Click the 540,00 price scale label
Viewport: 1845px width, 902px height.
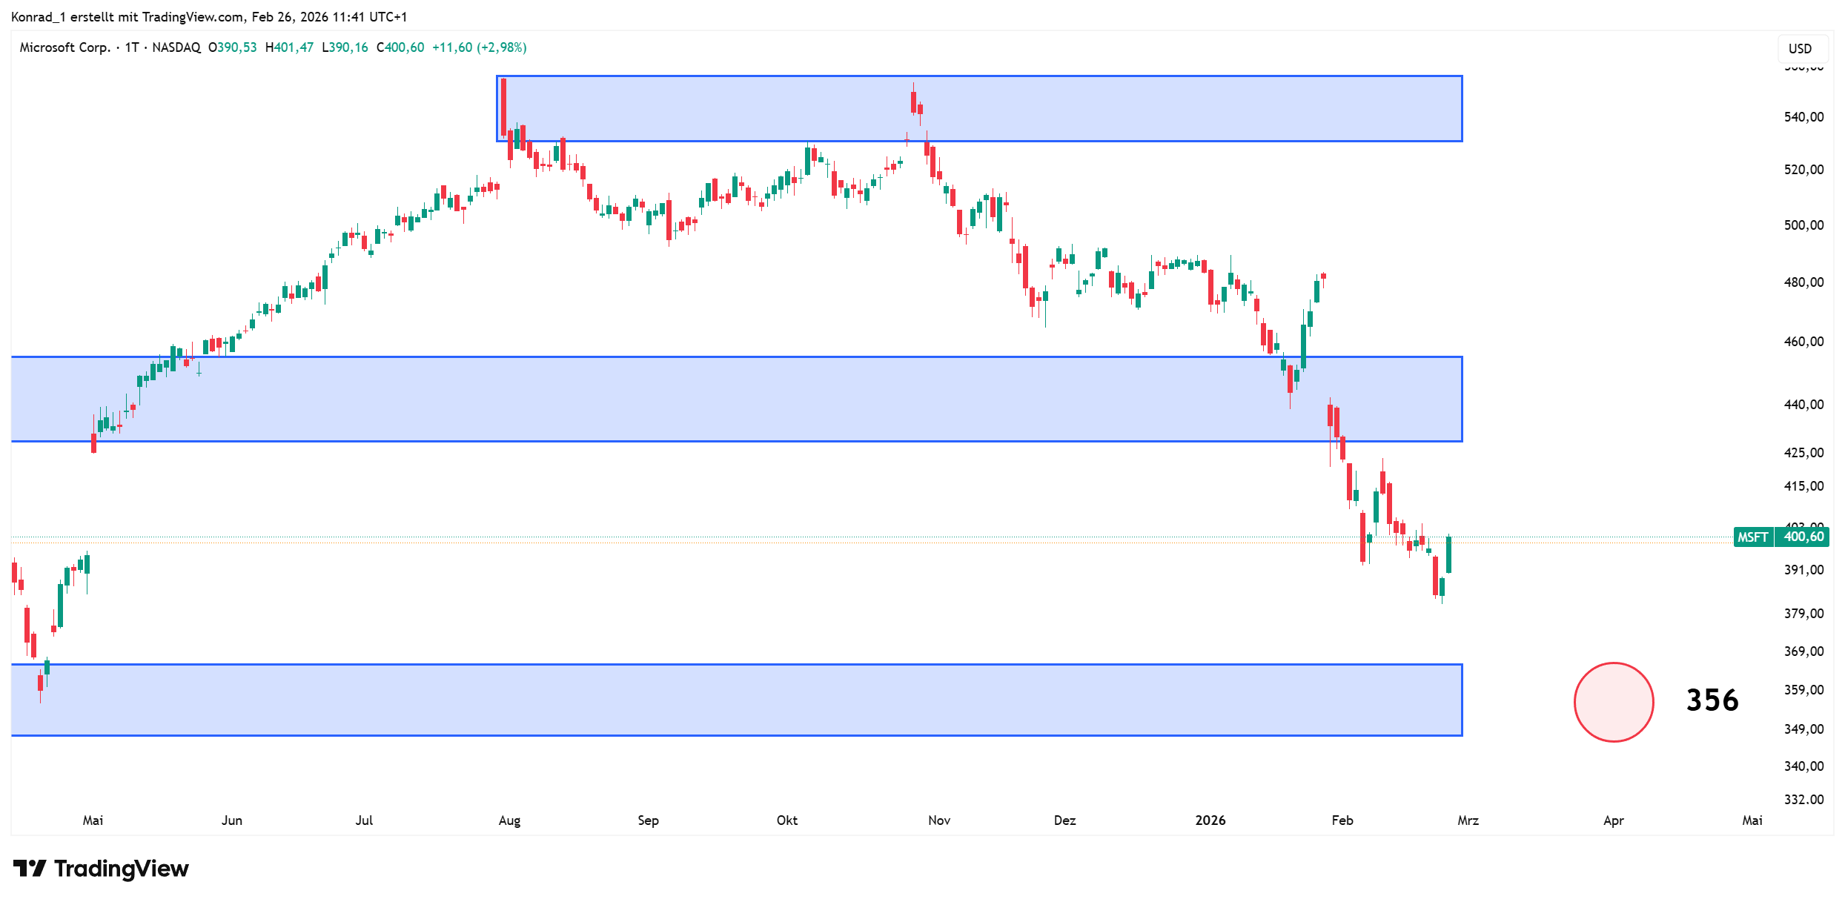[x=1803, y=117]
